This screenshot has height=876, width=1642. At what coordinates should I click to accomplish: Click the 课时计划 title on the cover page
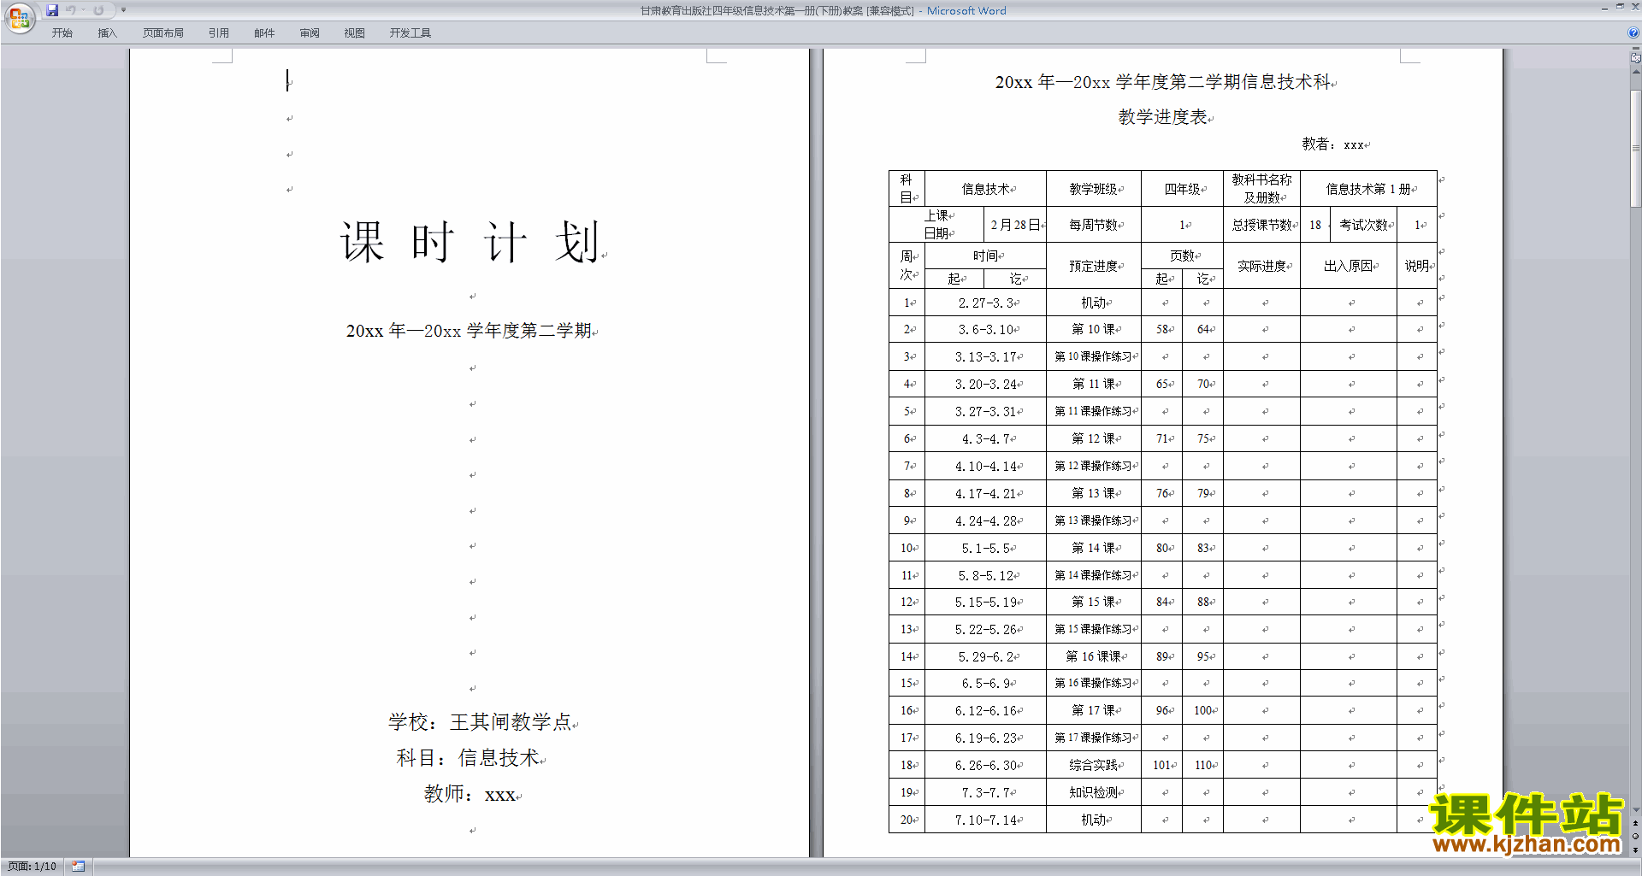[x=470, y=243]
